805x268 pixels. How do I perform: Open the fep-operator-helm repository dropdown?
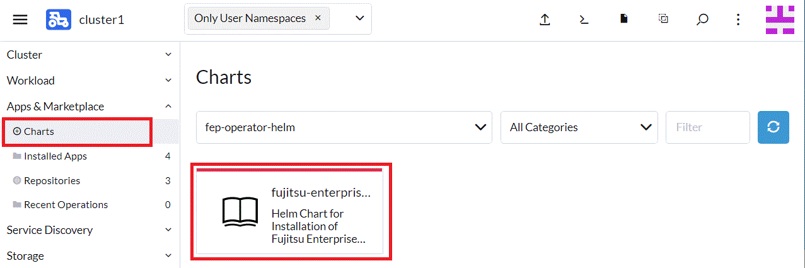344,127
